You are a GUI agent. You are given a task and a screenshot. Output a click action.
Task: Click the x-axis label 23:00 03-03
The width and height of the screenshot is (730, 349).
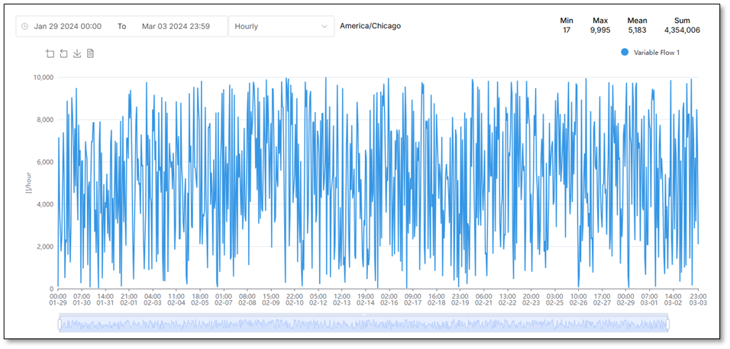(x=698, y=299)
